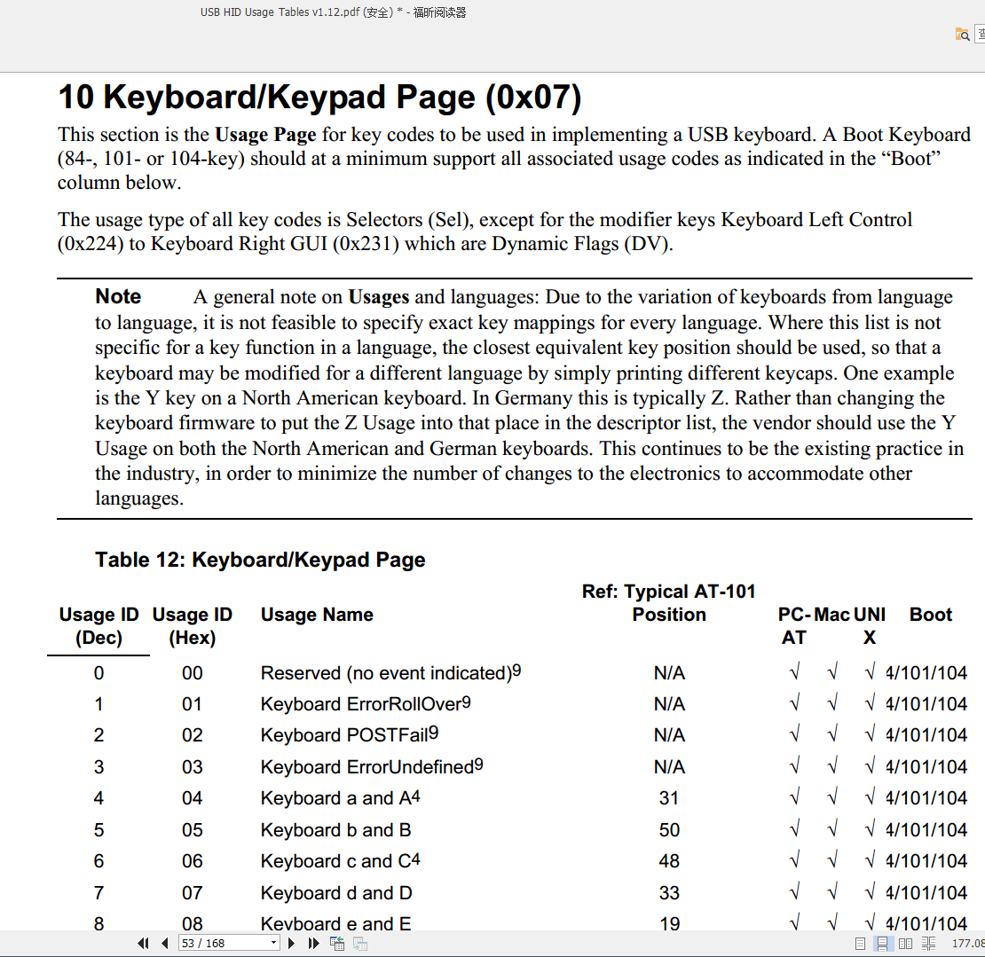Go back one page using previous page arrow
This screenshot has width=985, height=957.
pos(164,943)
